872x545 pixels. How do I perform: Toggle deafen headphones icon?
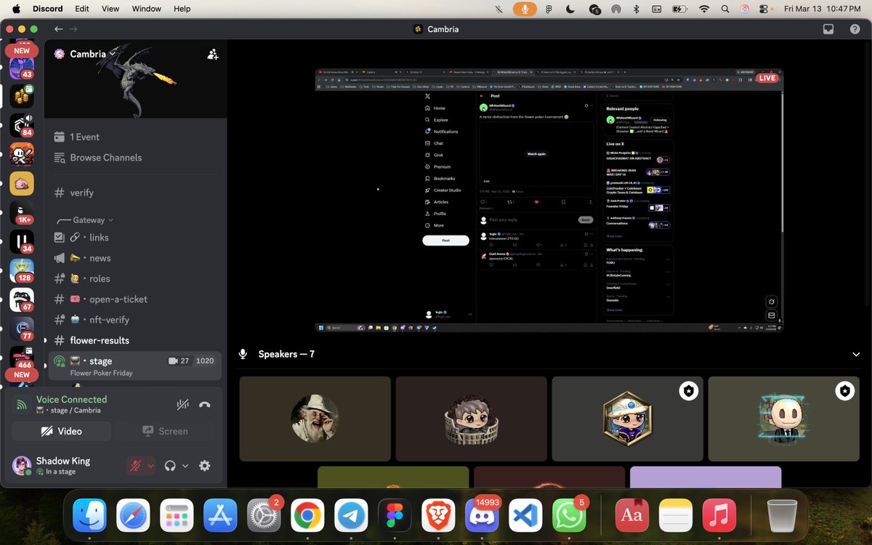coord(171,466)
